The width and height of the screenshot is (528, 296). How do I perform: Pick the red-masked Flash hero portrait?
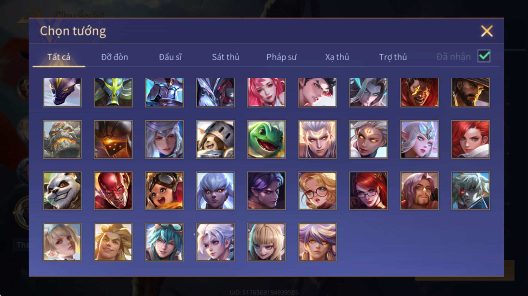click(x=113, y=190)
